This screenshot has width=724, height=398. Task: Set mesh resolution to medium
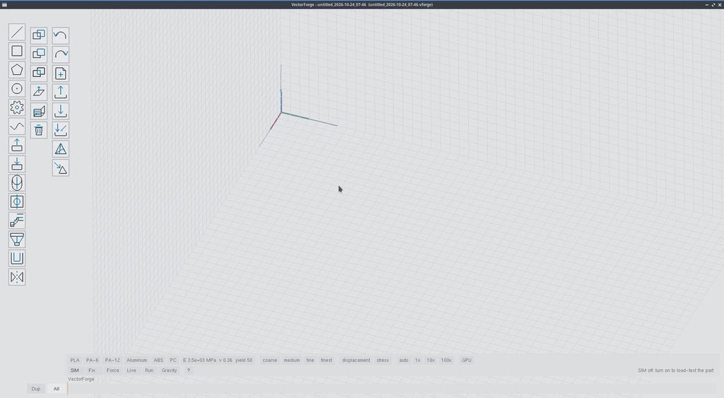click(292, 360)
